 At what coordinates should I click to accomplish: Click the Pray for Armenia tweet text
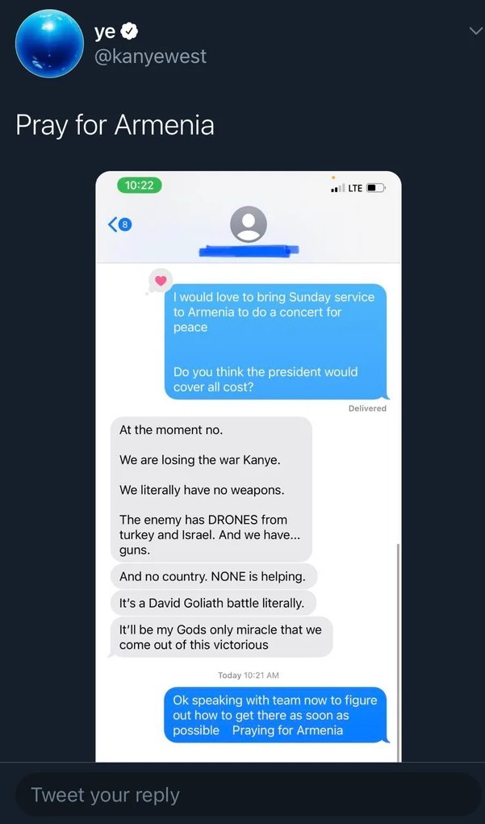[x=115, y=126]
